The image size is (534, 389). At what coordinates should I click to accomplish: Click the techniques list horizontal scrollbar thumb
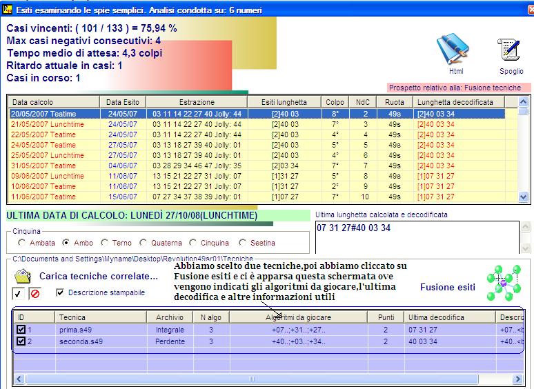(252, 379)
